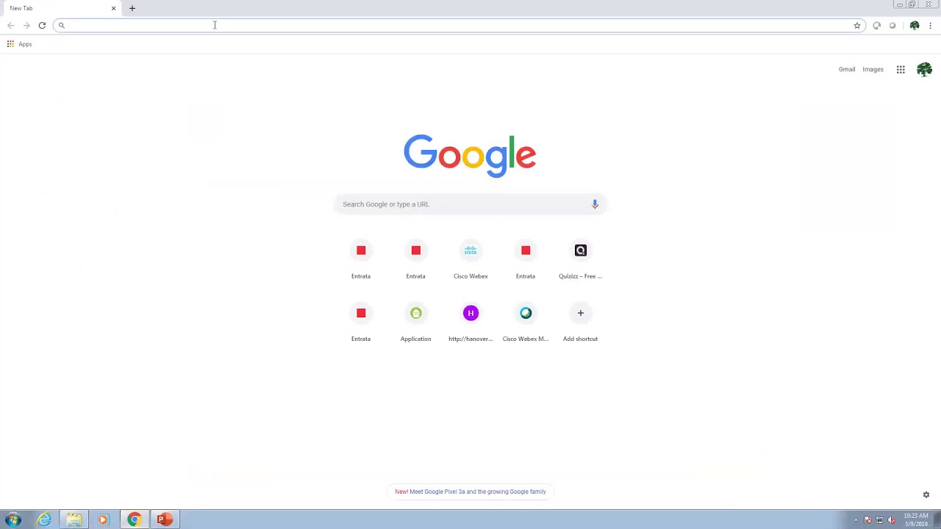Click the browser Forward arrow
The height and width of the screenshot is (529, 941).
pos(26,26)
